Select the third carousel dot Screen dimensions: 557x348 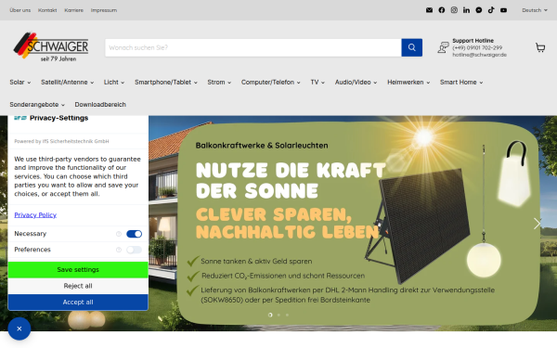click(x=288, y=315)
